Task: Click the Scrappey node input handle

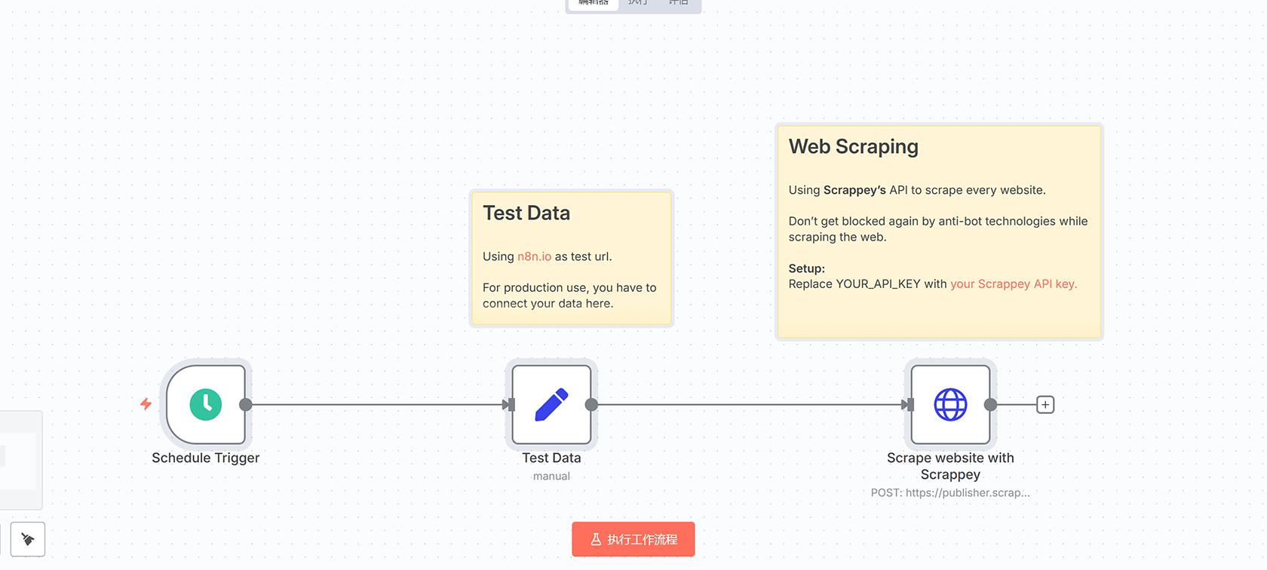Action: [910, 405]
